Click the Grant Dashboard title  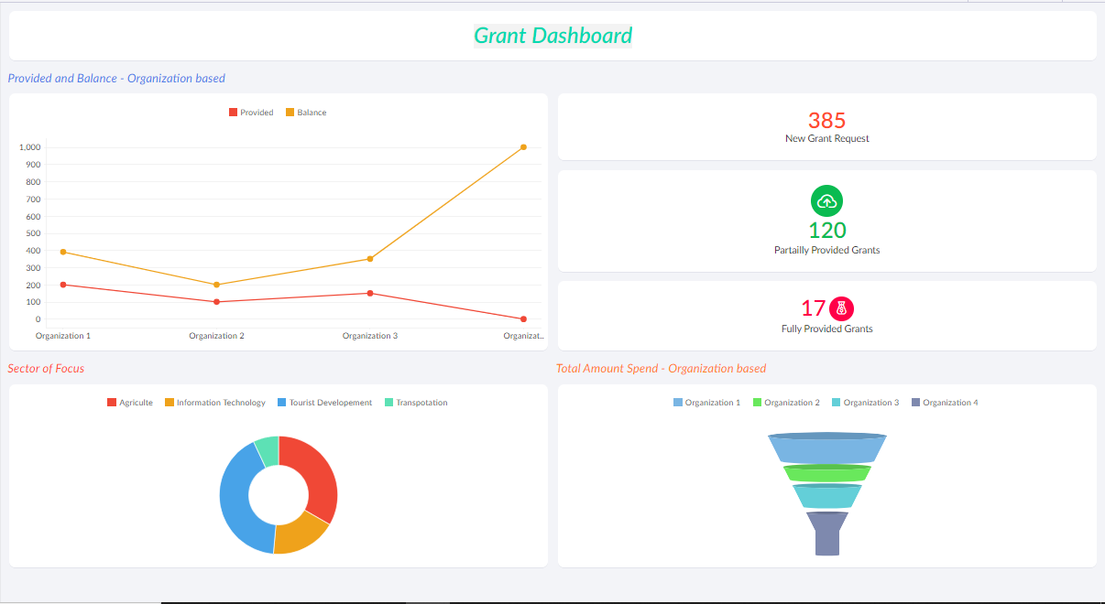(552, 36)
